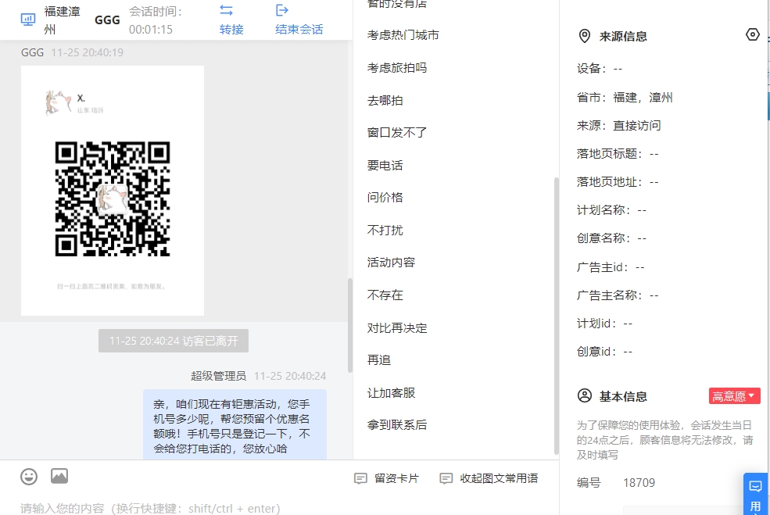Select quick phrase 要电话
This screenshot has height=515, width=770.
click(x=385, y=166)
